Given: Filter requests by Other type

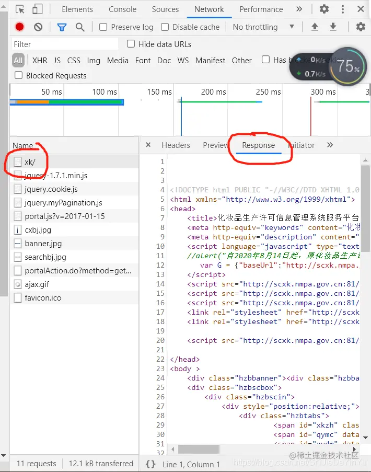Looking at the screenshot, I should [241, 61].
